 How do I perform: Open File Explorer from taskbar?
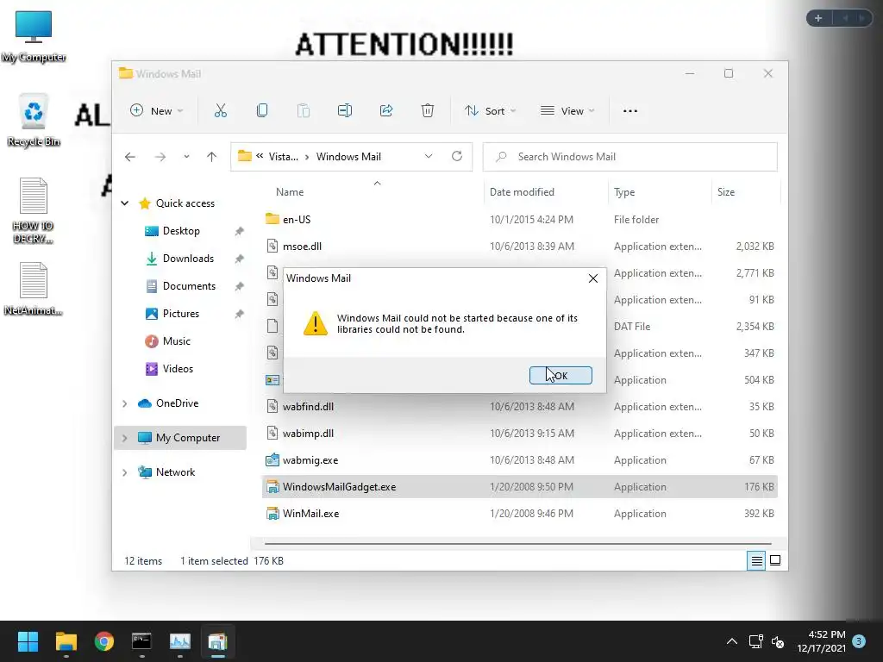(66, 641)
